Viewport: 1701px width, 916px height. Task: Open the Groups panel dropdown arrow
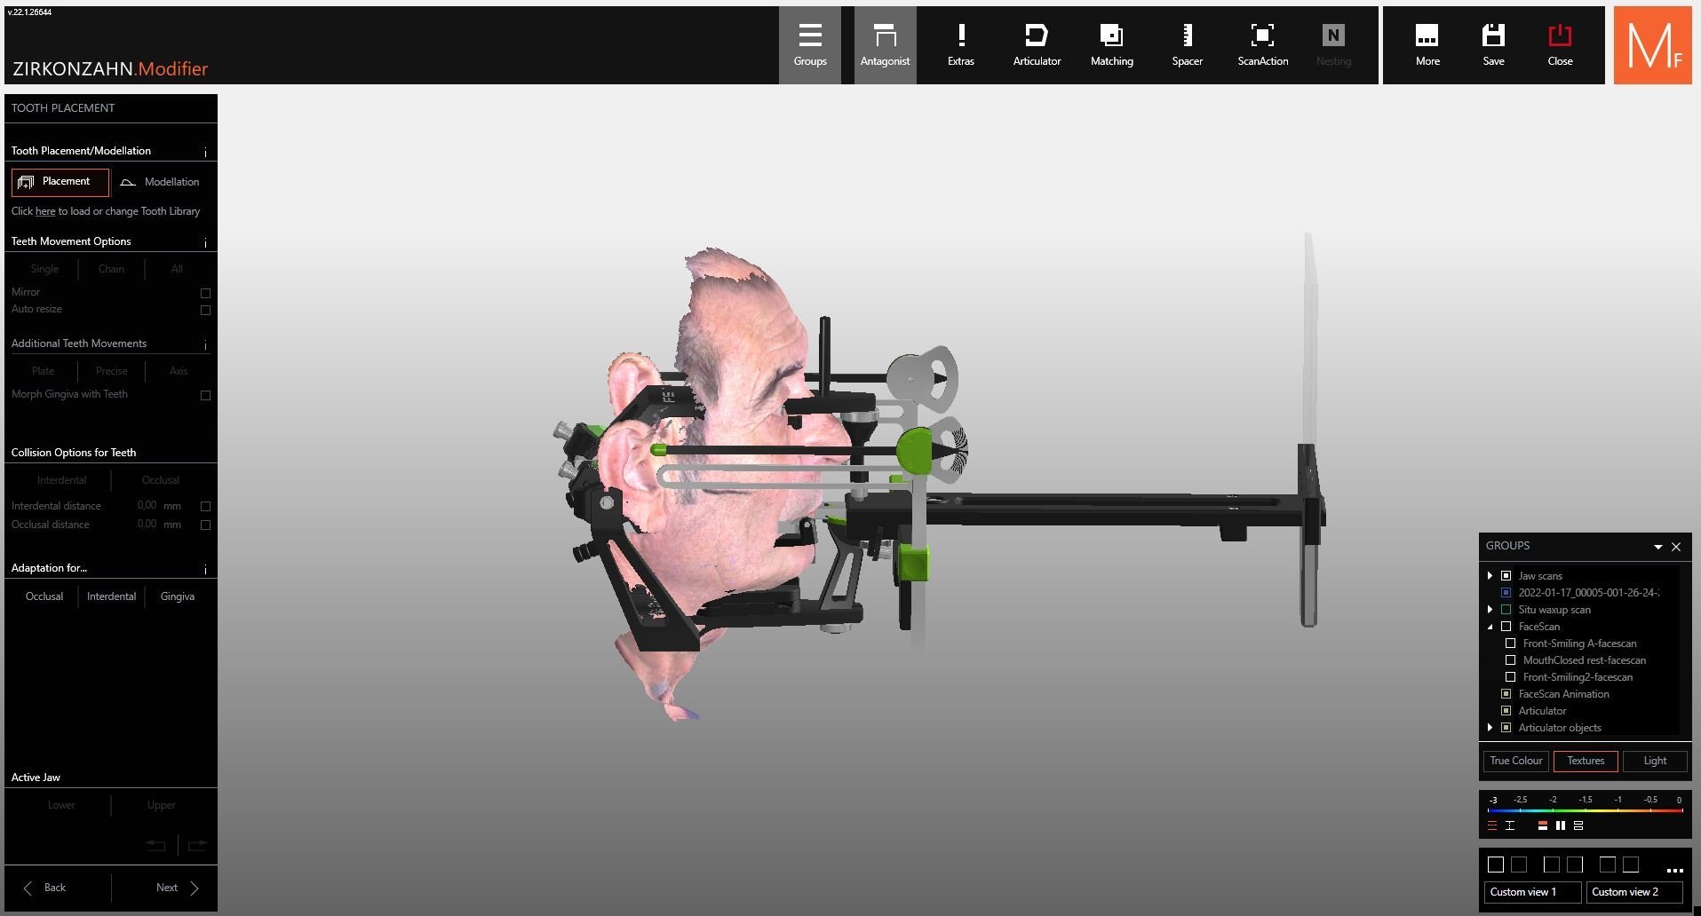[x=1657, y=547]
